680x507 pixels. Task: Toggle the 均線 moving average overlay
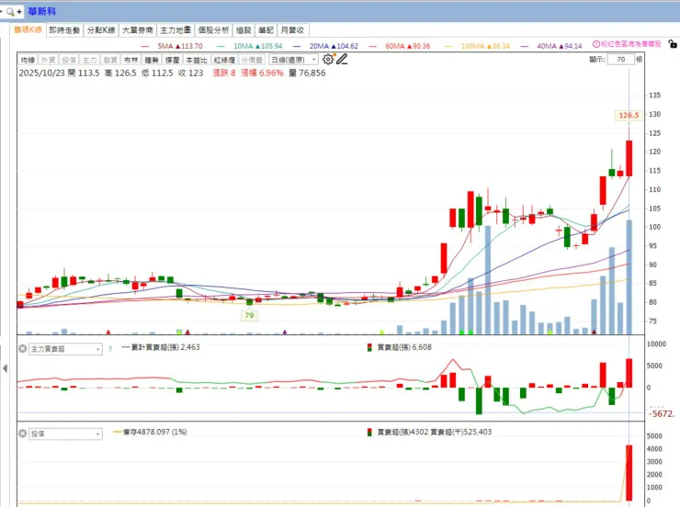[x=28, y=60]
